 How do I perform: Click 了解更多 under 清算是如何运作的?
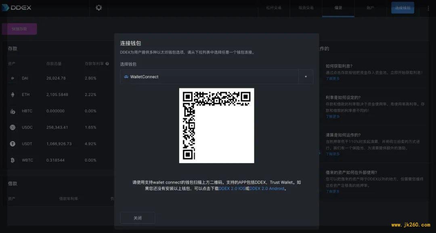coord(333,154)
